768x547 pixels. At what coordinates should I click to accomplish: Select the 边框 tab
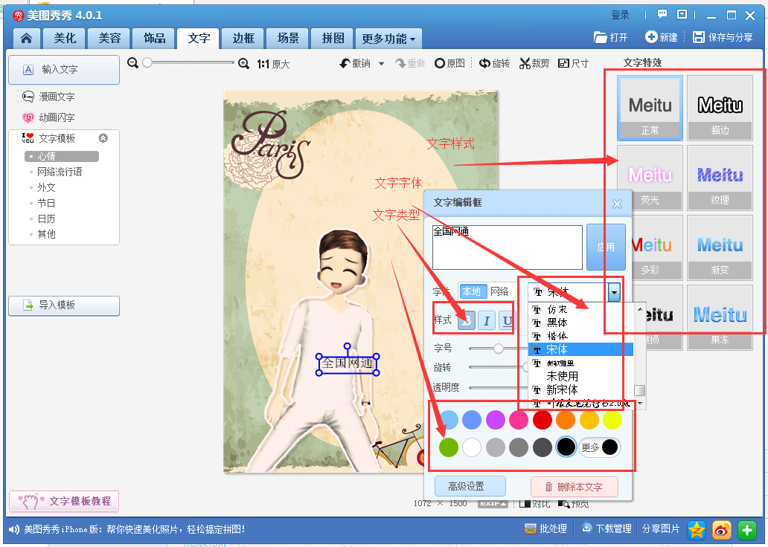[x=243, y=39]
